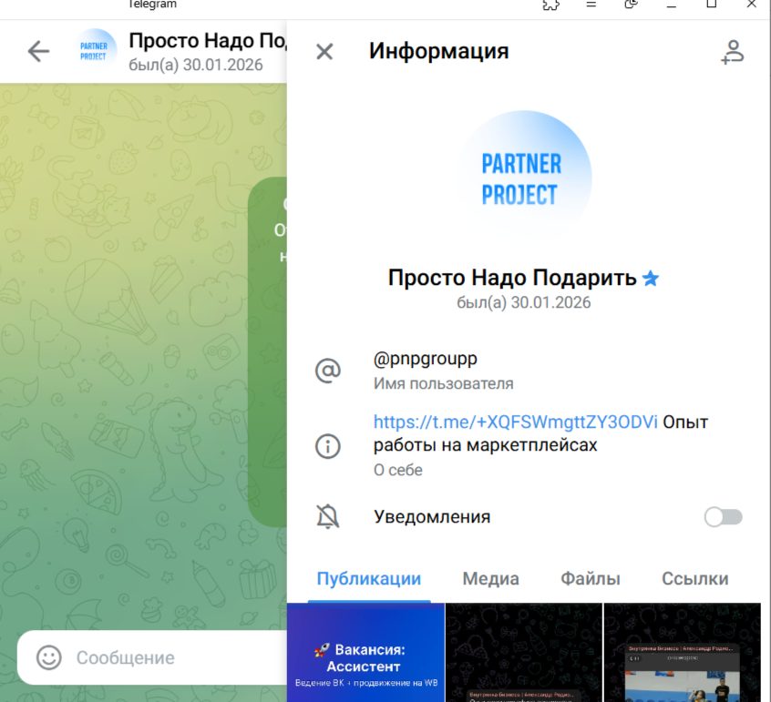Click the puzzle piece extensions icon
The width and height of the screenshot is (771, 702).
(x=550, y=5)
